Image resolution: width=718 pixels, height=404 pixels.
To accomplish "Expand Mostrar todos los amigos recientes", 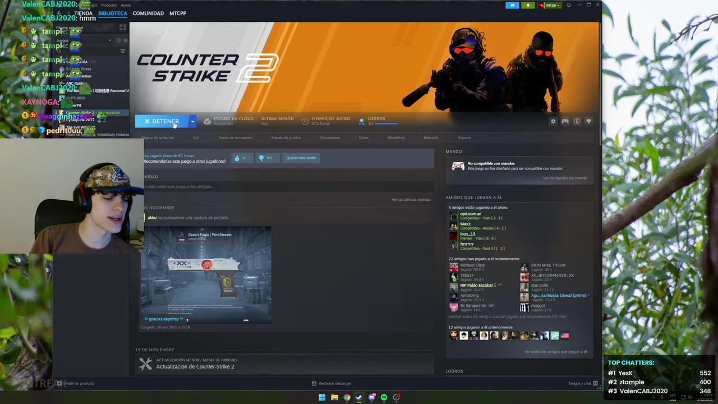I will click(x=508, y=317).
